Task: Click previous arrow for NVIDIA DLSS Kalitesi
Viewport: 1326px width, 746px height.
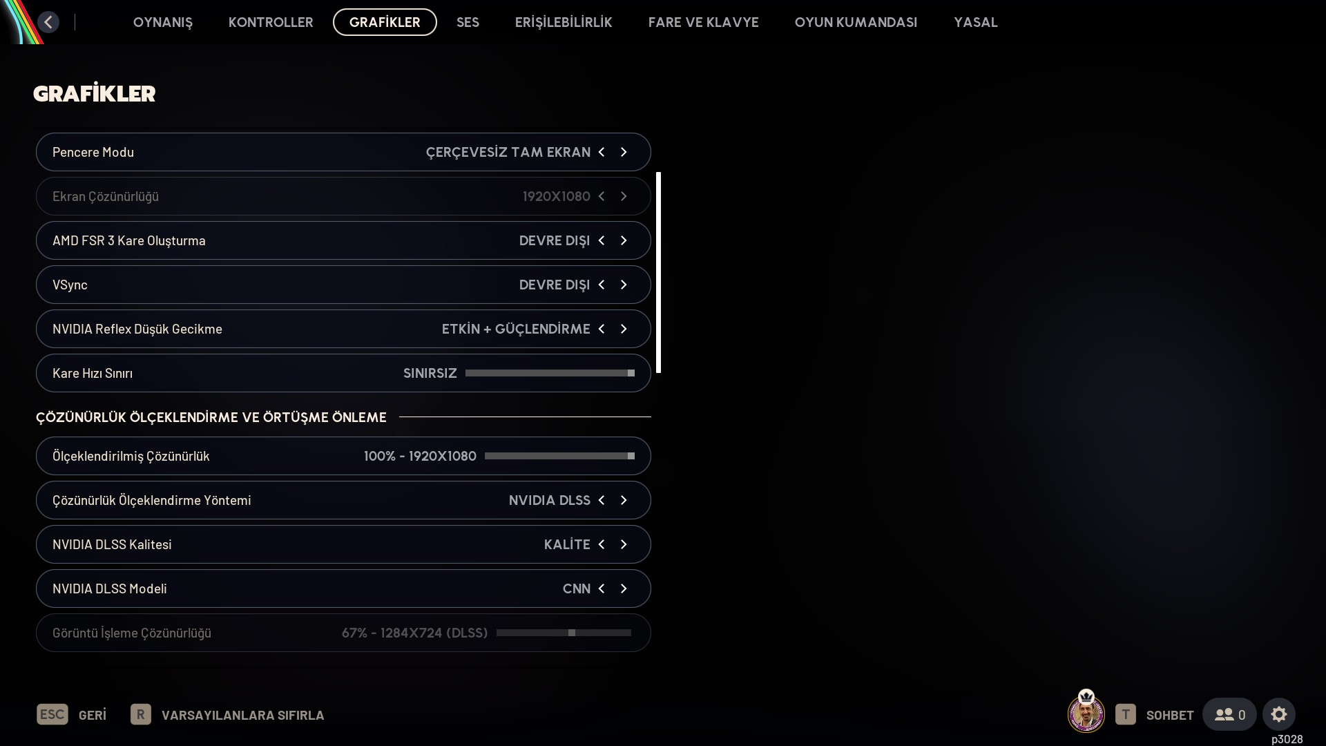Action: [x=602, y=544]
